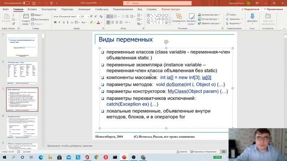
Task: Switch to the Переходы tab
Action: [67, 9]
